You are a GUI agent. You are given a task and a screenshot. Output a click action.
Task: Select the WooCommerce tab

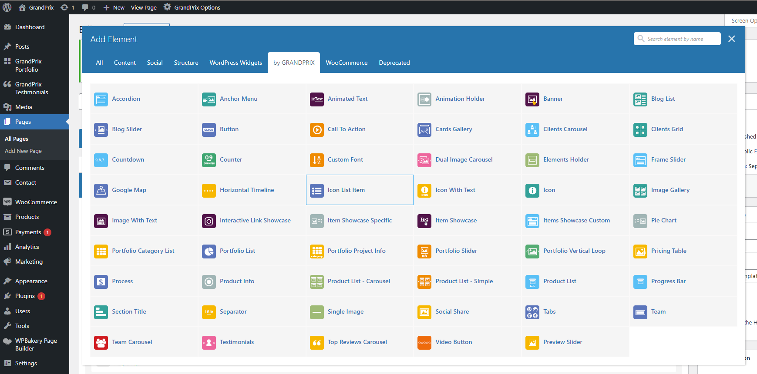(x=347, y=63)
